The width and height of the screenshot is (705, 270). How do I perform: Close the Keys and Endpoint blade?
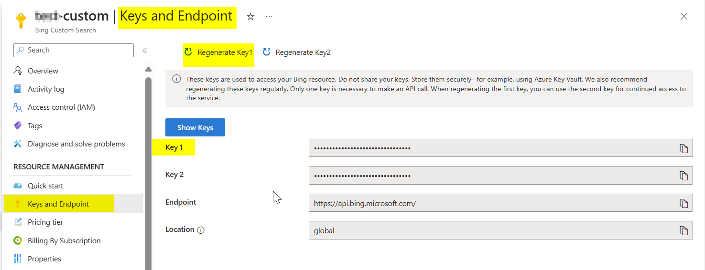pos(684,17)
